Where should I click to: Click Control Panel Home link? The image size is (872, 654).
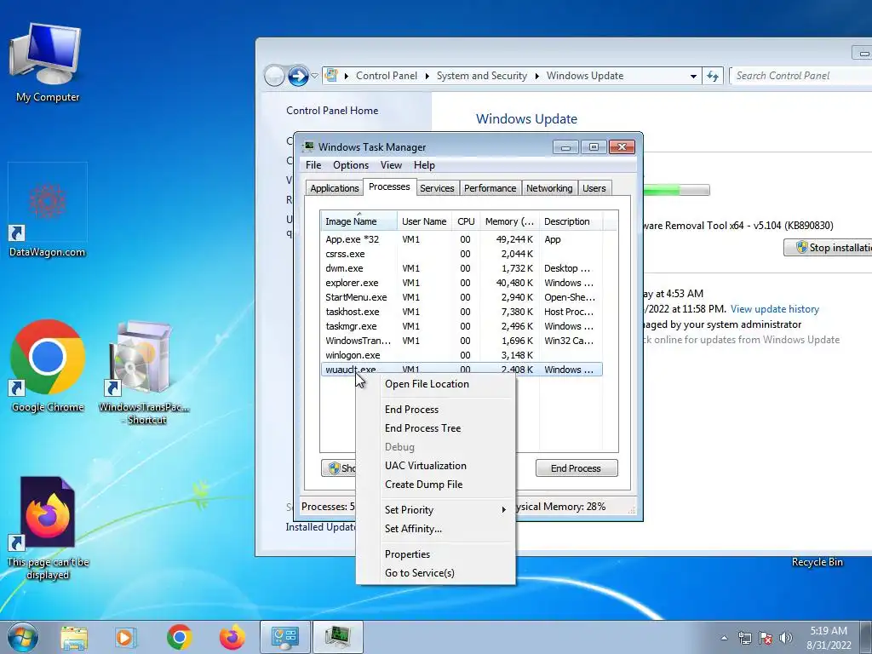tap(332, 110)
